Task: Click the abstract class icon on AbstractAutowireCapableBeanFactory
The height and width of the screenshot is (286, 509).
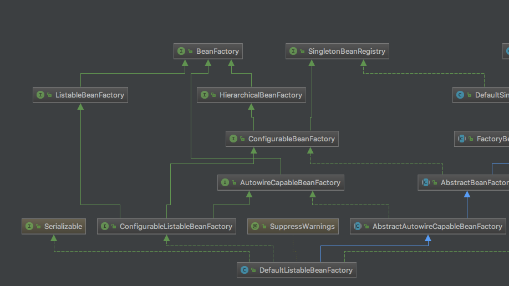Action: 358,226
